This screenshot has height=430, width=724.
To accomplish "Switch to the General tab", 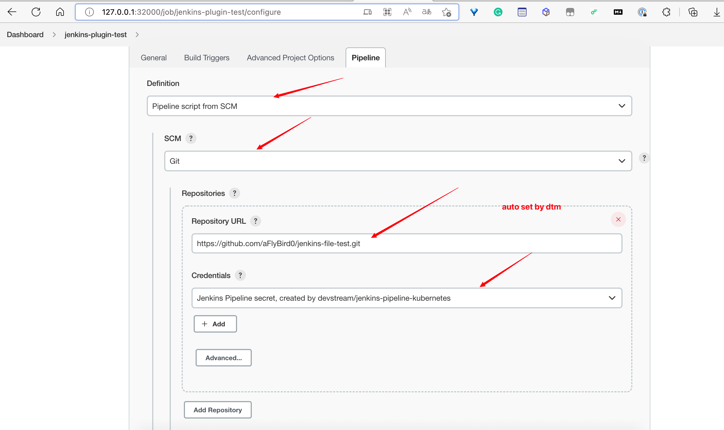I will pyautogui.click(x=154, y=58).
